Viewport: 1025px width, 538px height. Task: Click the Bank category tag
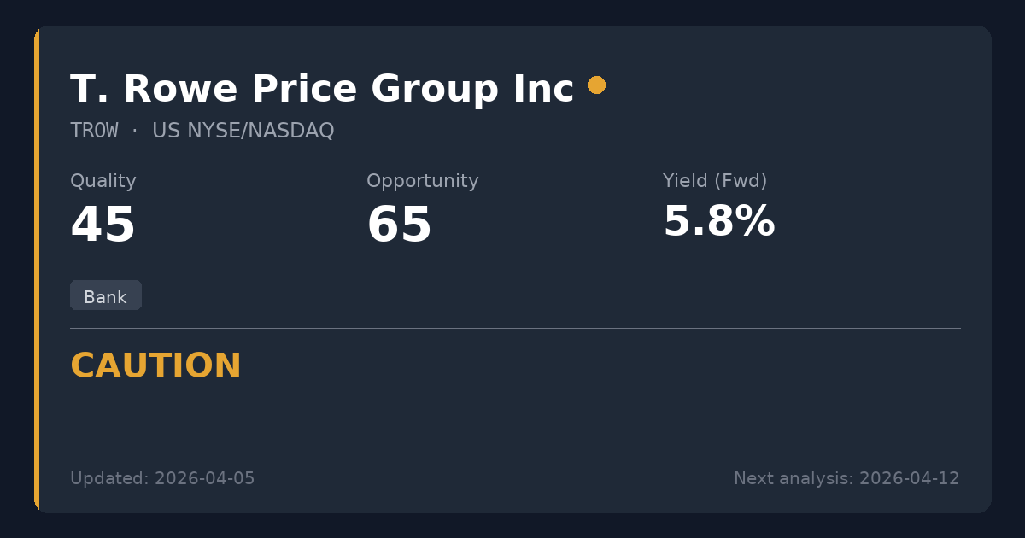click(105, 296)
